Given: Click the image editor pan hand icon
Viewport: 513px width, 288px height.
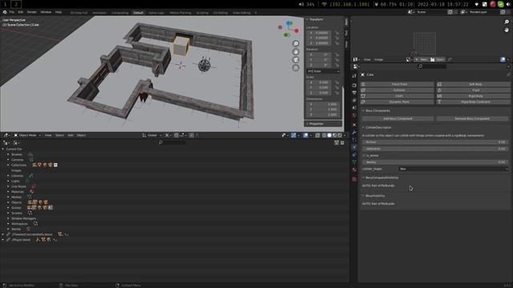Looking at the screenshot, I should 507,30.
